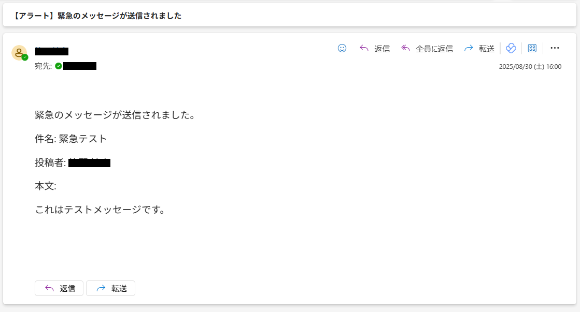The image size is (580, 312).
Task: Open the more actions ellipsis menu
Action: 555,48
